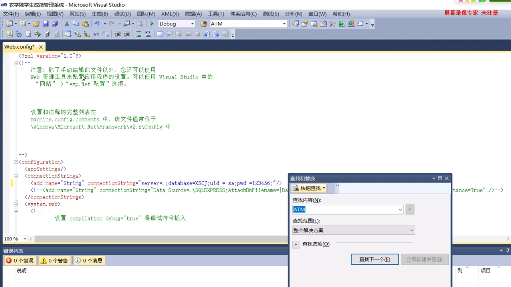Screen dimensions: 511x287
Task: Toggle the 0 个消息 messages filter
Action: point(89,261)
